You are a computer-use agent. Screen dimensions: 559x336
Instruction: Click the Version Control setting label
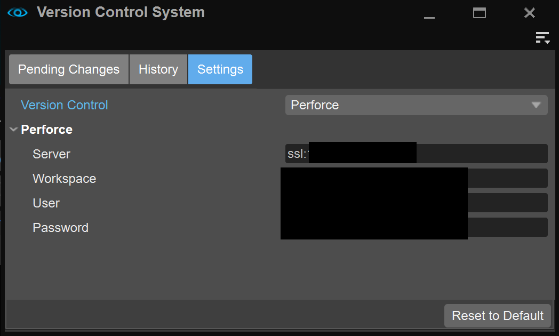(65, 105)
